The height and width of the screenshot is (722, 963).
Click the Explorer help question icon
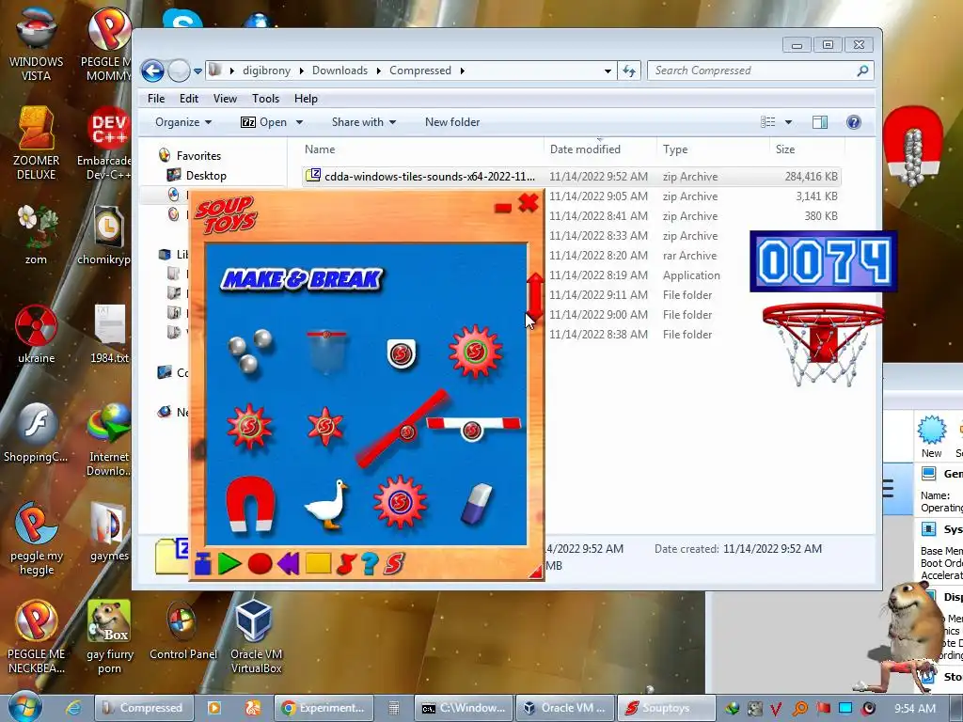click(x=854, y=122)
